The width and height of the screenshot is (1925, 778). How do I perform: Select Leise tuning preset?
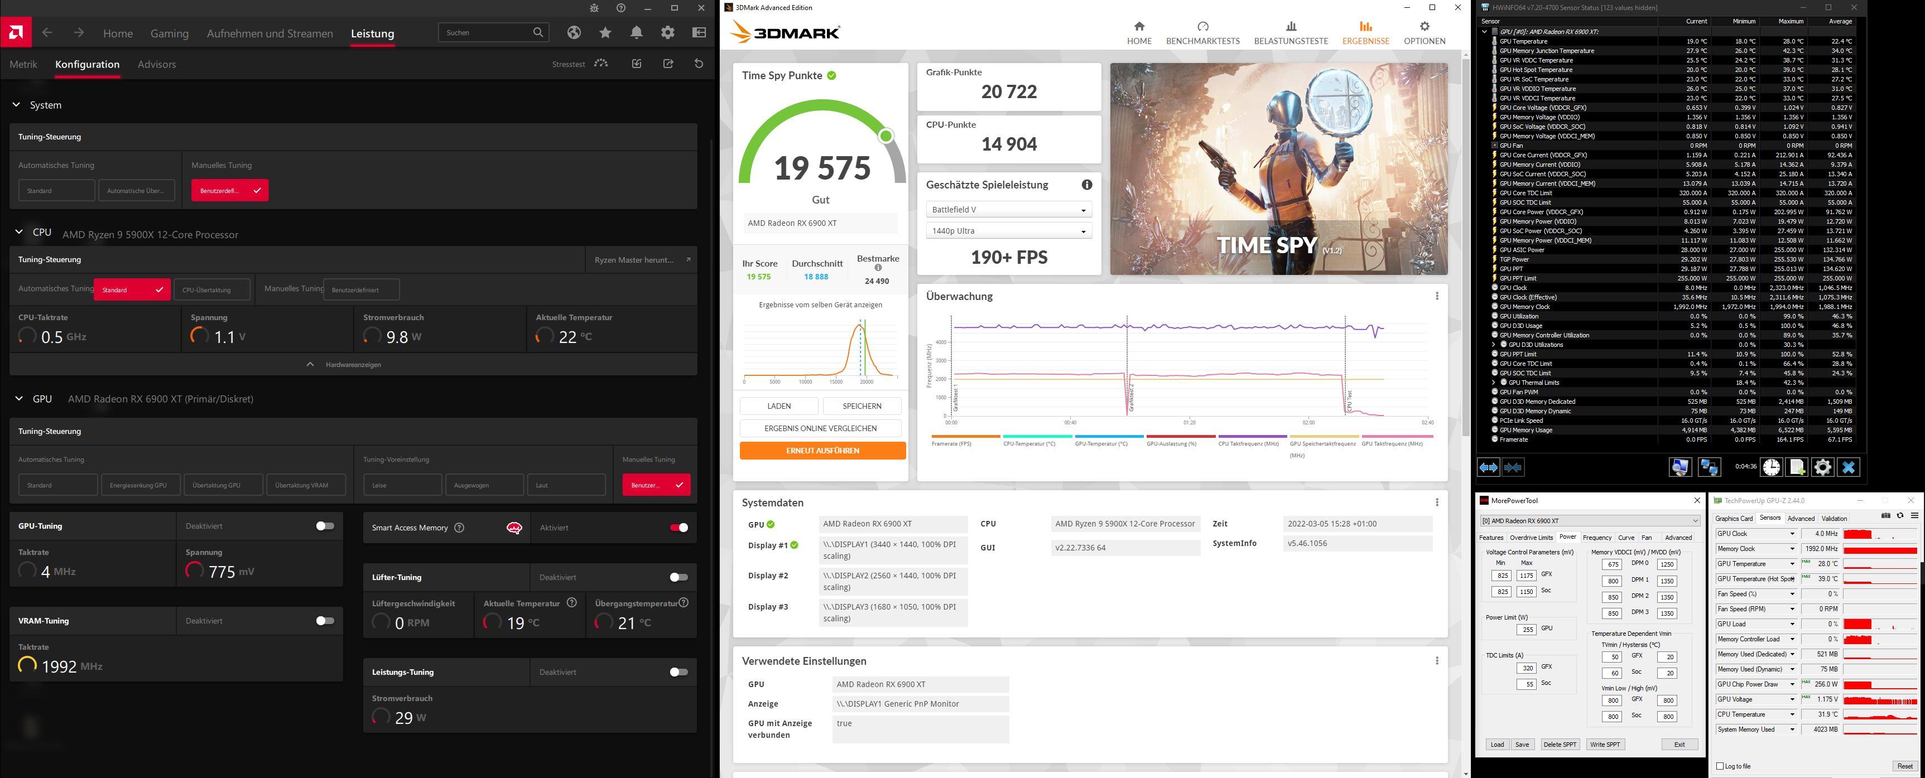click(403, 485)
